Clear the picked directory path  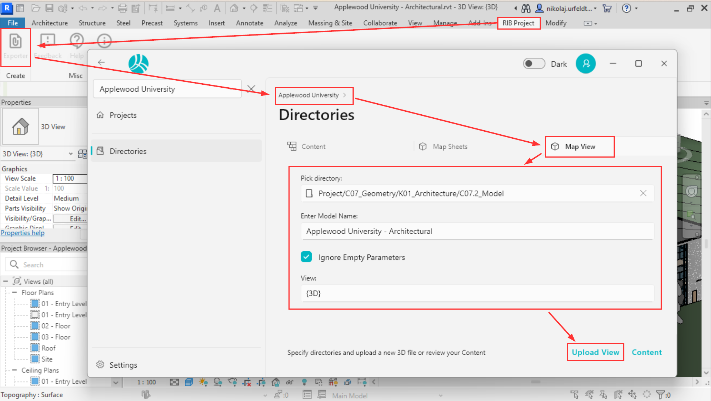click(643, 193)
